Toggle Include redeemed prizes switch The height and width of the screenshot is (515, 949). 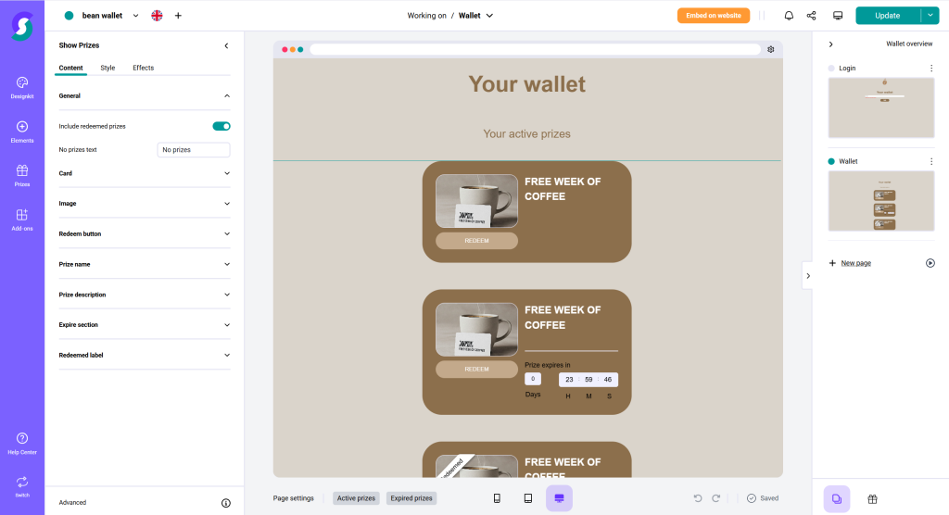click(221, 126)
